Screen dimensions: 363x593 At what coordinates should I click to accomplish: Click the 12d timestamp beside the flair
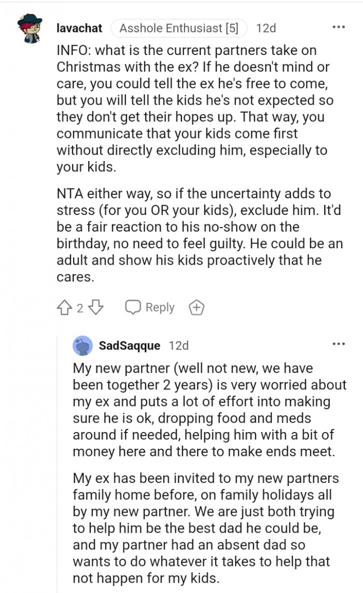pos(266,28)
